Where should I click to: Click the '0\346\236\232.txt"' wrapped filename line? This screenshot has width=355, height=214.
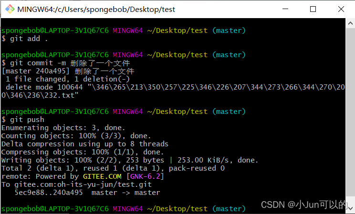tap(40, 95)
